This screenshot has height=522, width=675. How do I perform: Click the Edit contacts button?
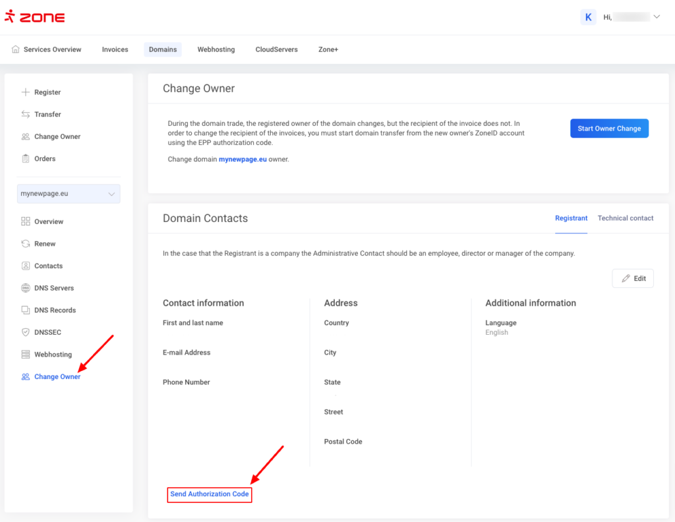coord(633,279)
